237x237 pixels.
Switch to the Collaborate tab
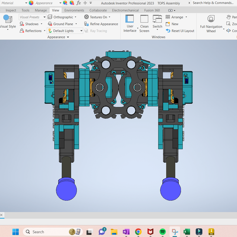(x=98, y=10)
